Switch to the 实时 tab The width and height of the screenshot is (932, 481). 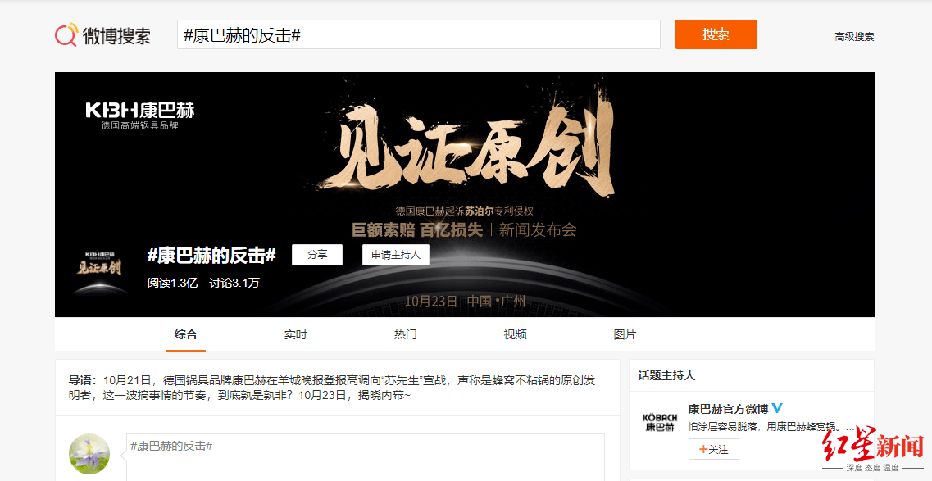(295, 334)
